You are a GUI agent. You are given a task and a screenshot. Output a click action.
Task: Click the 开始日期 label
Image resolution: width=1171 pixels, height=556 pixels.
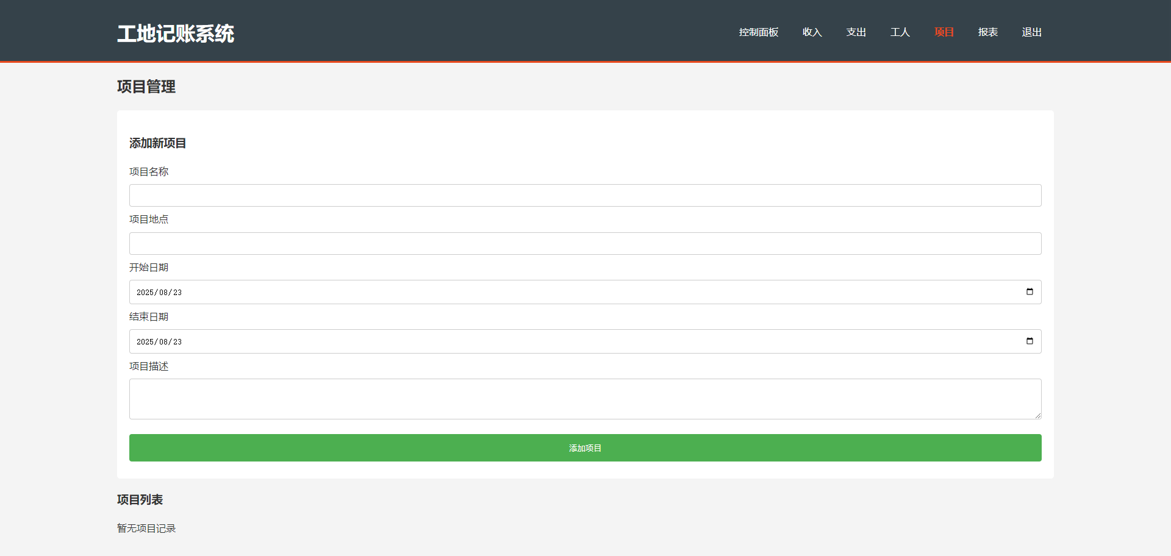click(149, 268)
